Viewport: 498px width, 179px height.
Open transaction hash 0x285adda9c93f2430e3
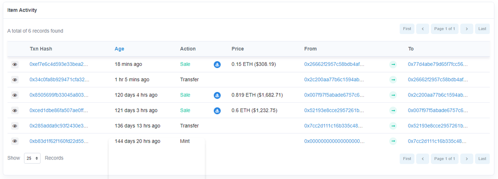59,126
